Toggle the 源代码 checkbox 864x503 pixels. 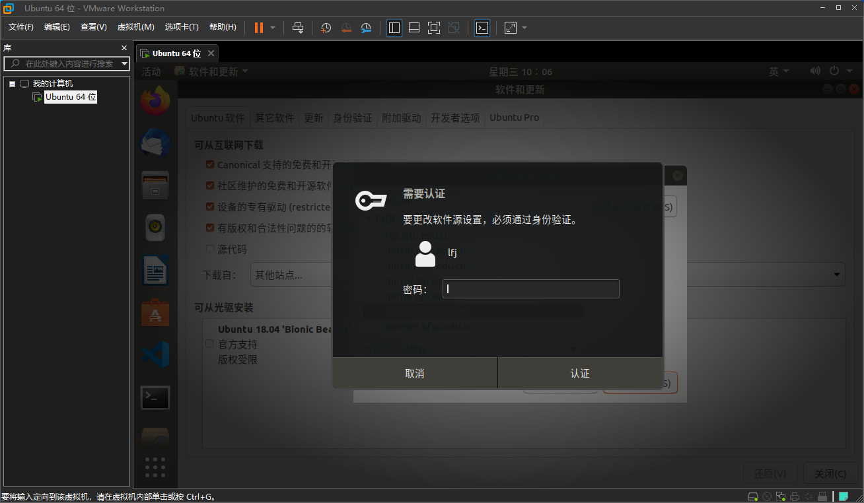tap(210, 249)
